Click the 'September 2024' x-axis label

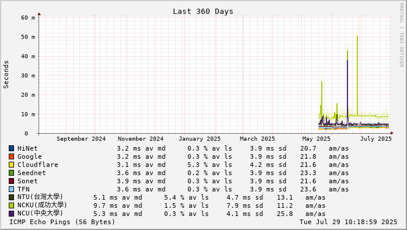(81, 138)
